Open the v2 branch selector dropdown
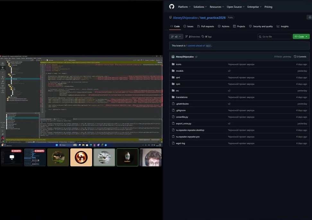This screenshot has width=312, height=220. (176, 37)
